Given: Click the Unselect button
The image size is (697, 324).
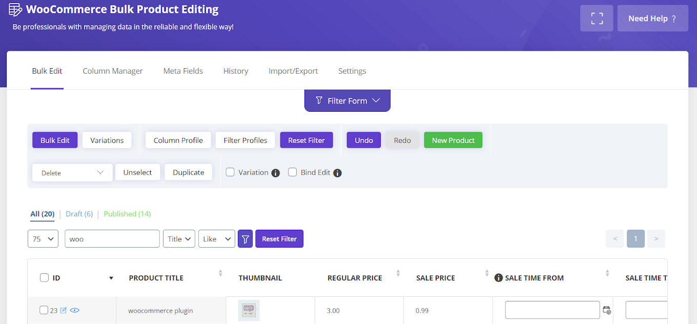Looking at the screenshot, I should [x=137, y=172].
